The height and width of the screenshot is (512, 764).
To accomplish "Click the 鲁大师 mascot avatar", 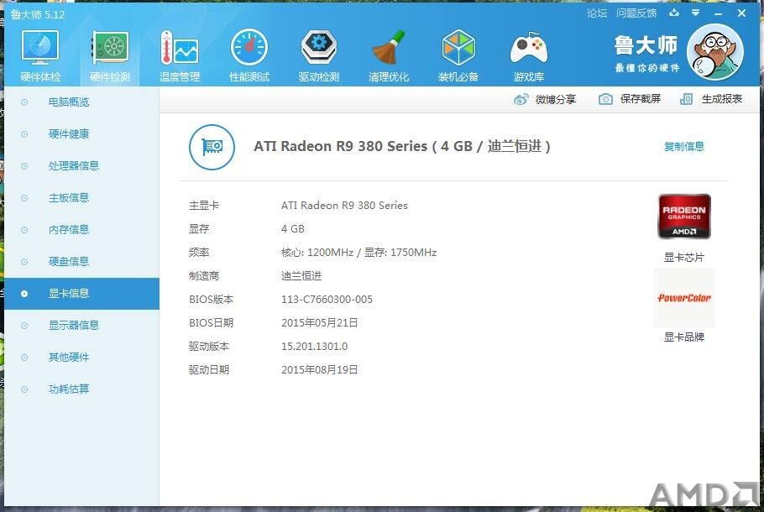I will point(714,52).
